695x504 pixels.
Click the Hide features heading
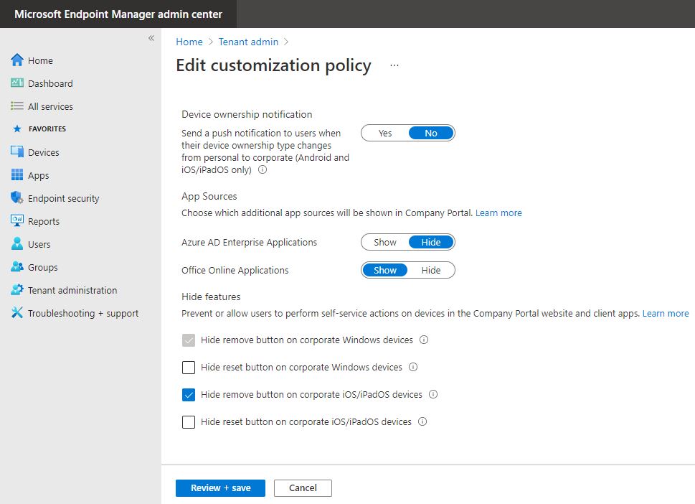[211, 297]
